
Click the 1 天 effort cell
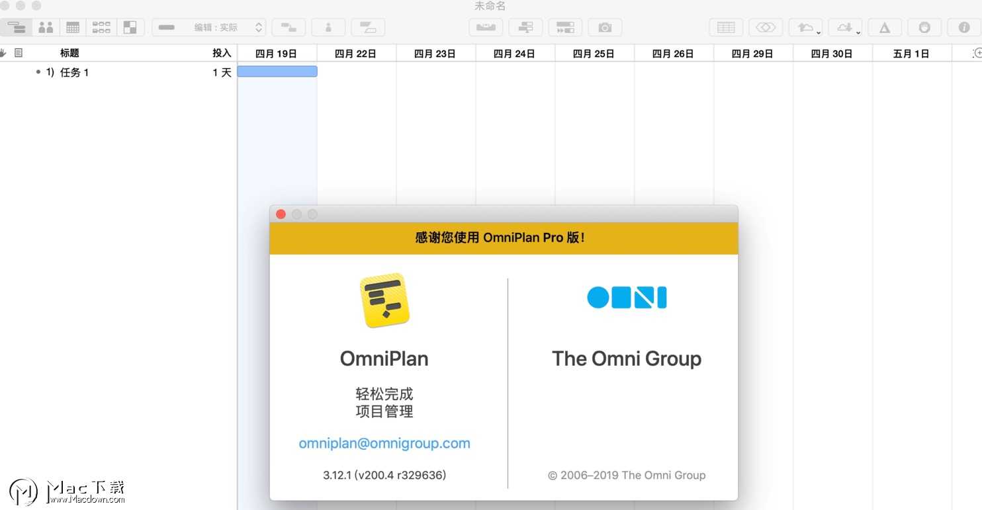[x=222, y=72]
